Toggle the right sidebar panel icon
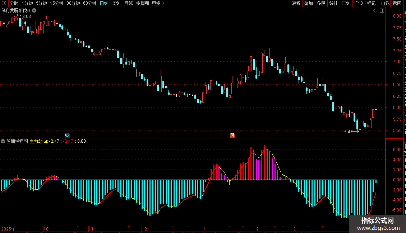This screenshot has height=233, width=406. 382,11
